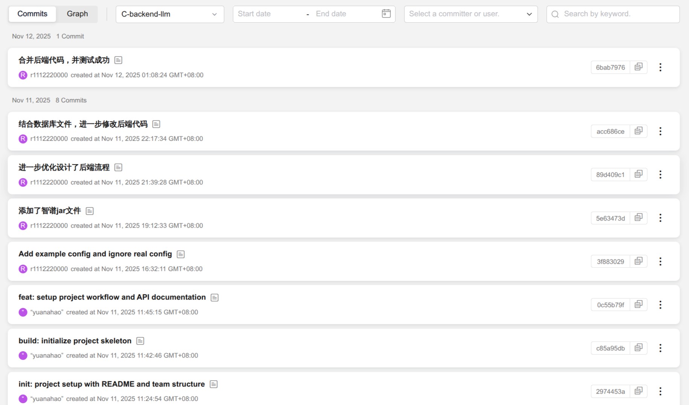Open more options for commit 6bab7976
689x405 pixels.
coord(660,67)
